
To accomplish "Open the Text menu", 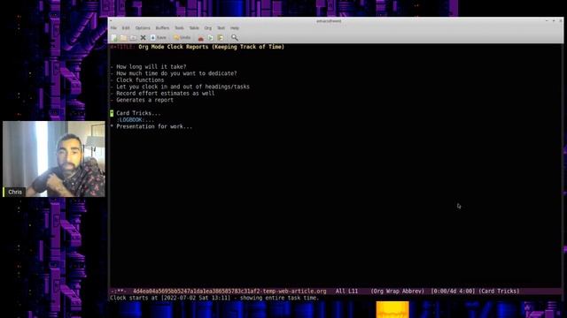I will pyautogui.click(x=221, y=27).
